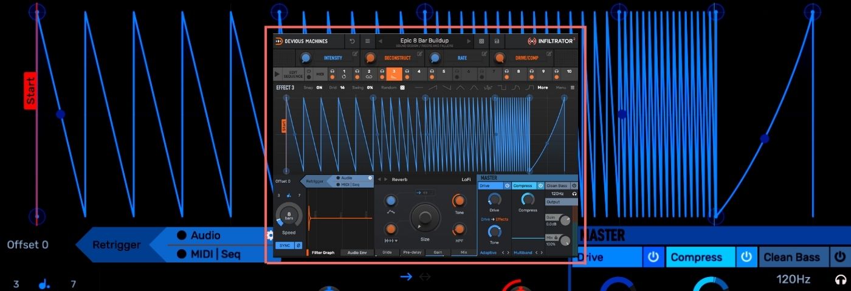
Task: Click Multiband previous arrow
Action: tap(536, 253)
